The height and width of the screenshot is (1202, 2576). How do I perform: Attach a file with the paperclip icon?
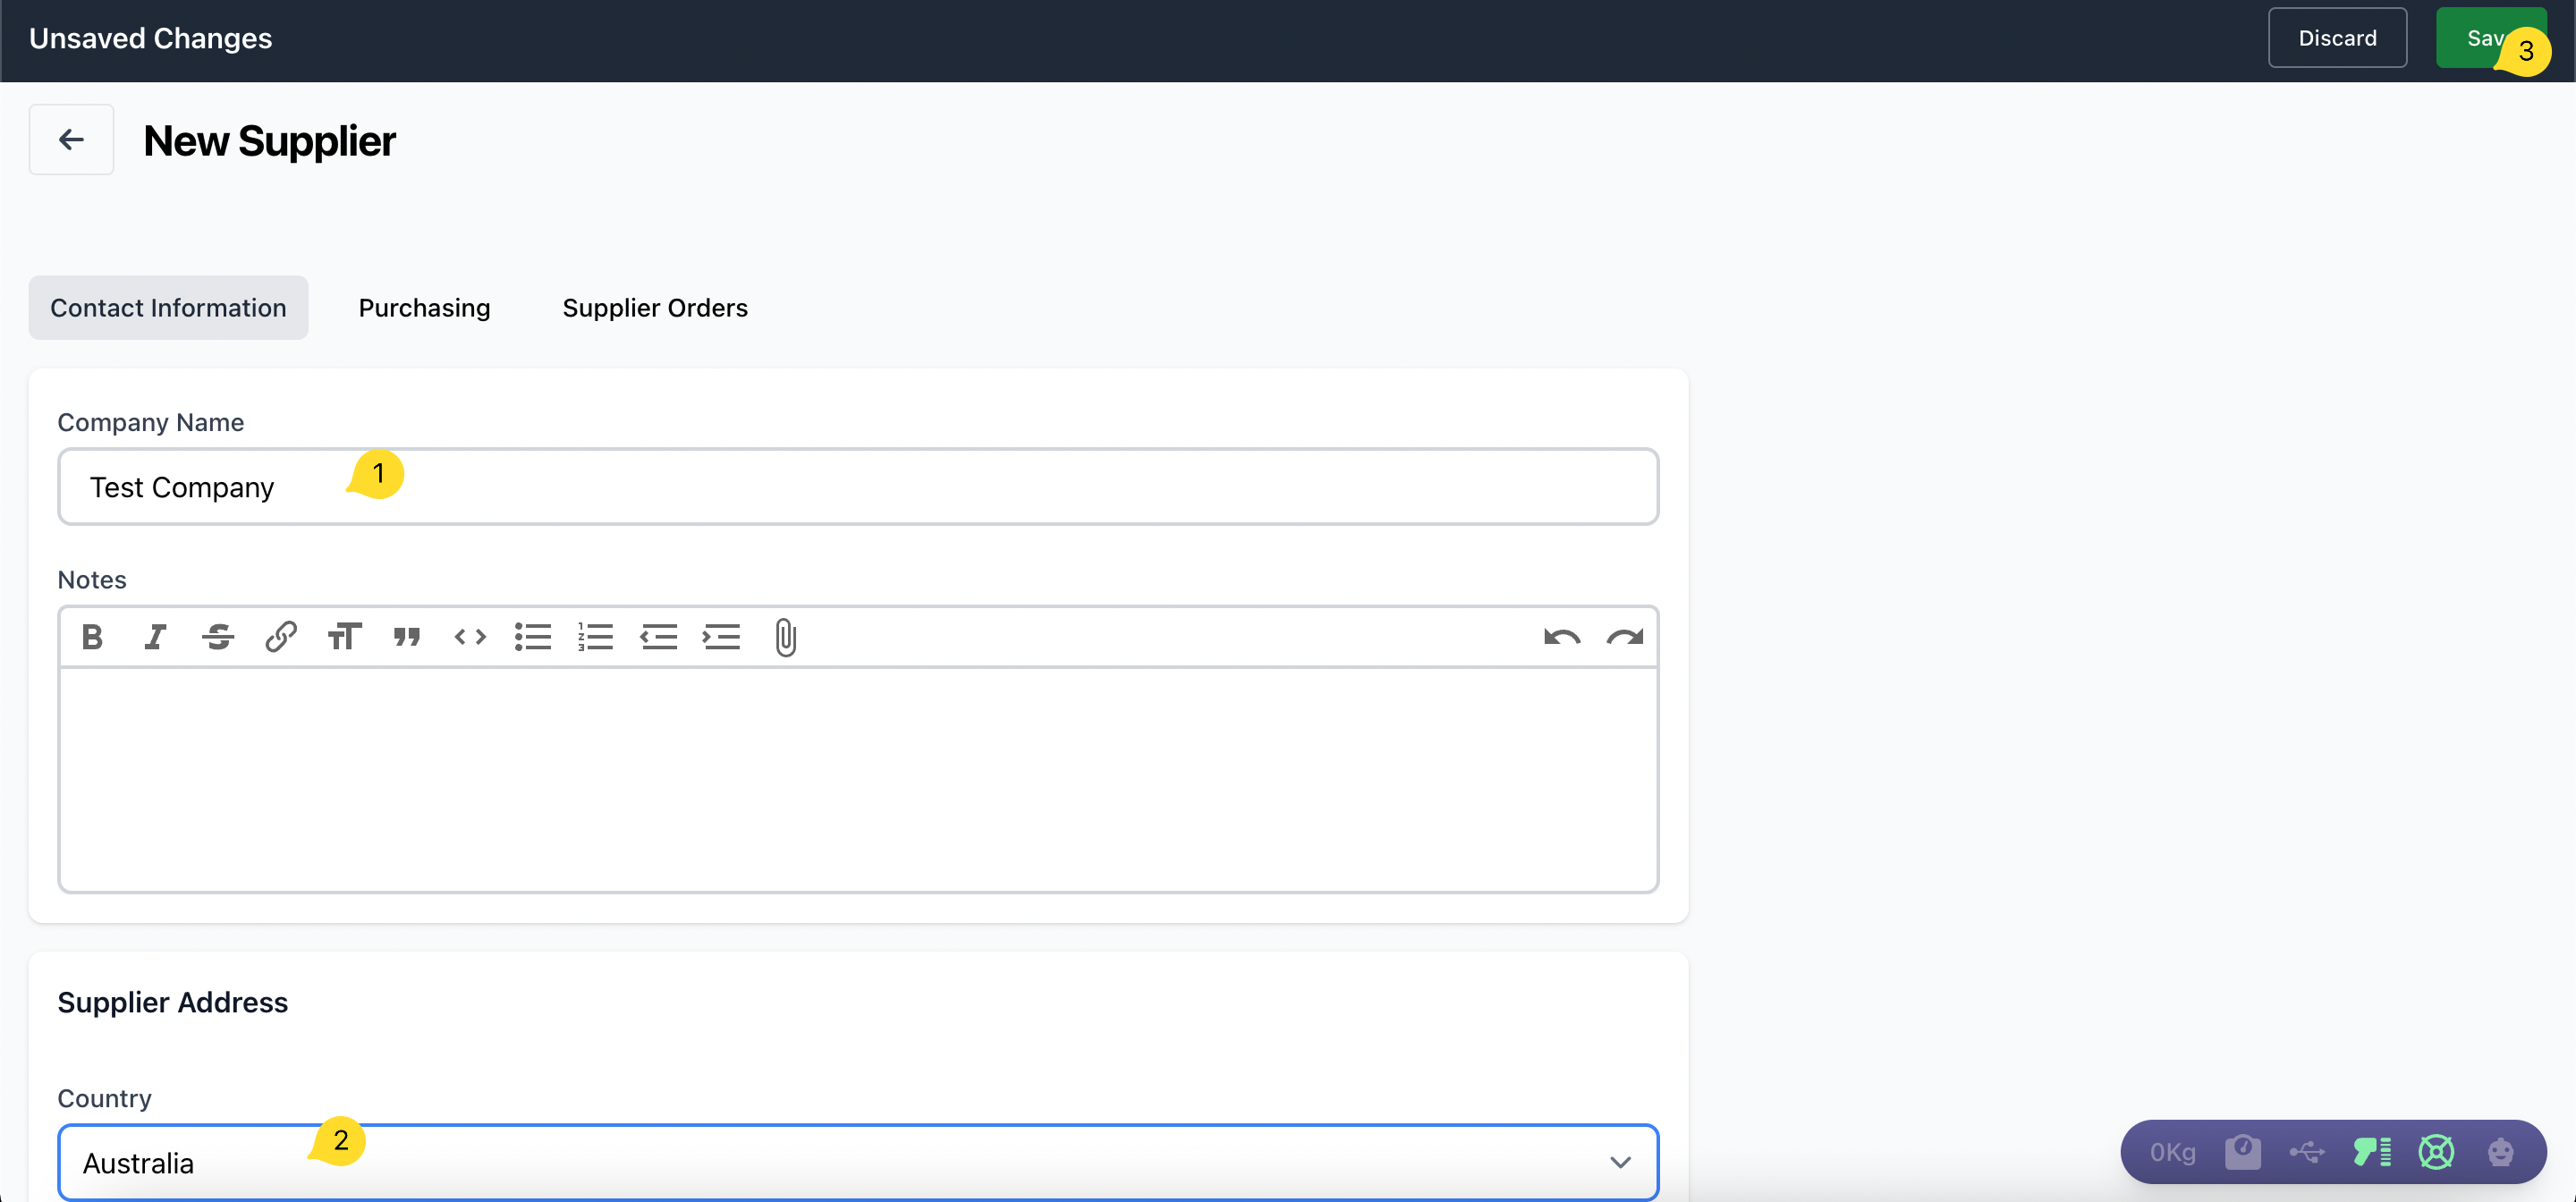(x=786, y=637)
